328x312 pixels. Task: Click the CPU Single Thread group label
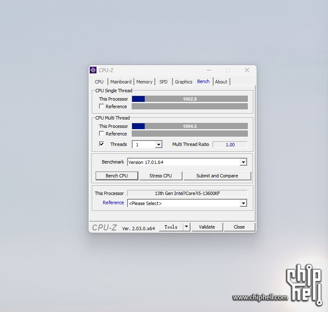(114, 91)
